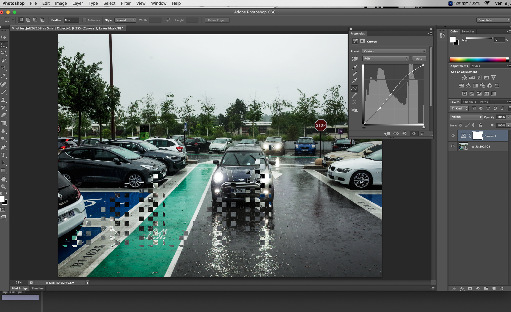Screen dimensions: 511x312
Task: Enable the Anti-alias checkbox in options bar
Action: point(84,20)
